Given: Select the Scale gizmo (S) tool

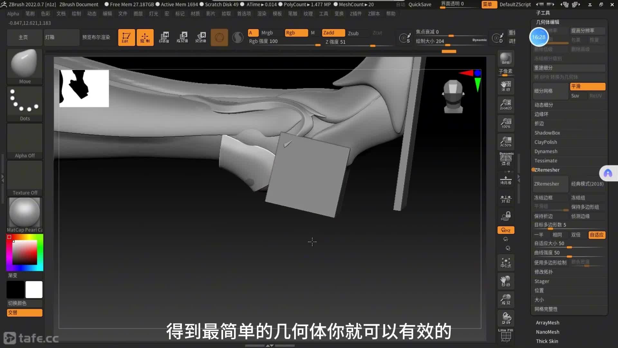Looking at the screenshot, I should [x=183, y=37].
